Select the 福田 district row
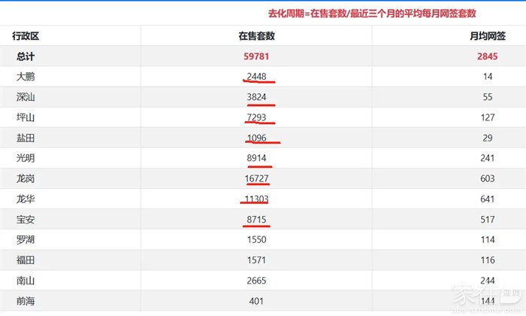The height and width of the screenshot is (316, 526). click(x=26, y=260)
